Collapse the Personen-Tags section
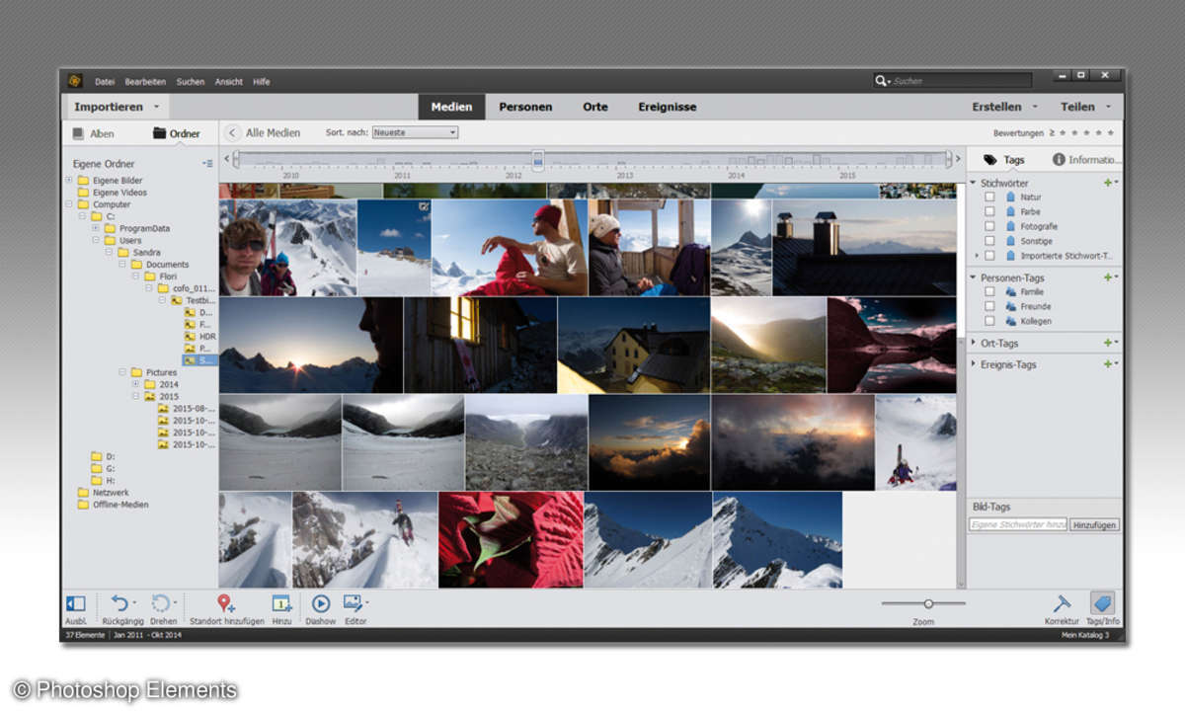The image size is (1185, 711). point(973,277)
